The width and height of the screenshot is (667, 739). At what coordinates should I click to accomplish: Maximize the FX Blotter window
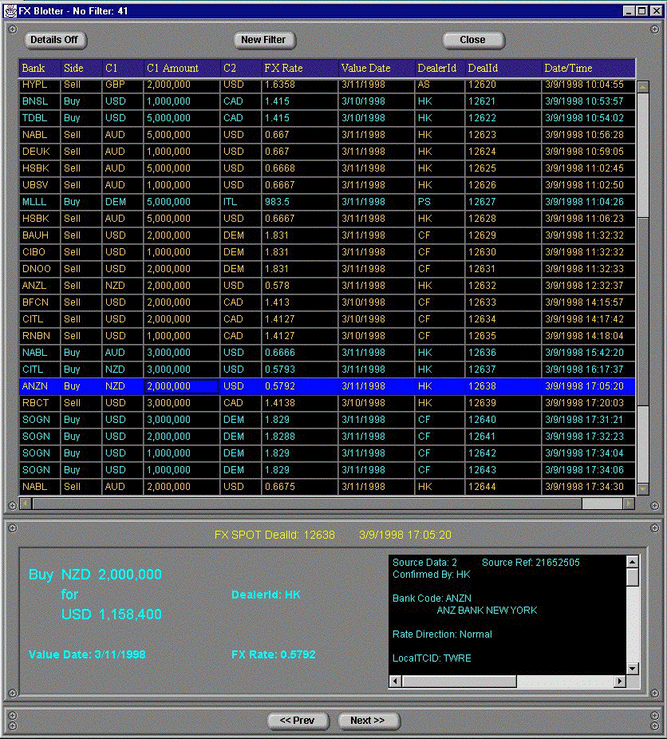point(641,10)
